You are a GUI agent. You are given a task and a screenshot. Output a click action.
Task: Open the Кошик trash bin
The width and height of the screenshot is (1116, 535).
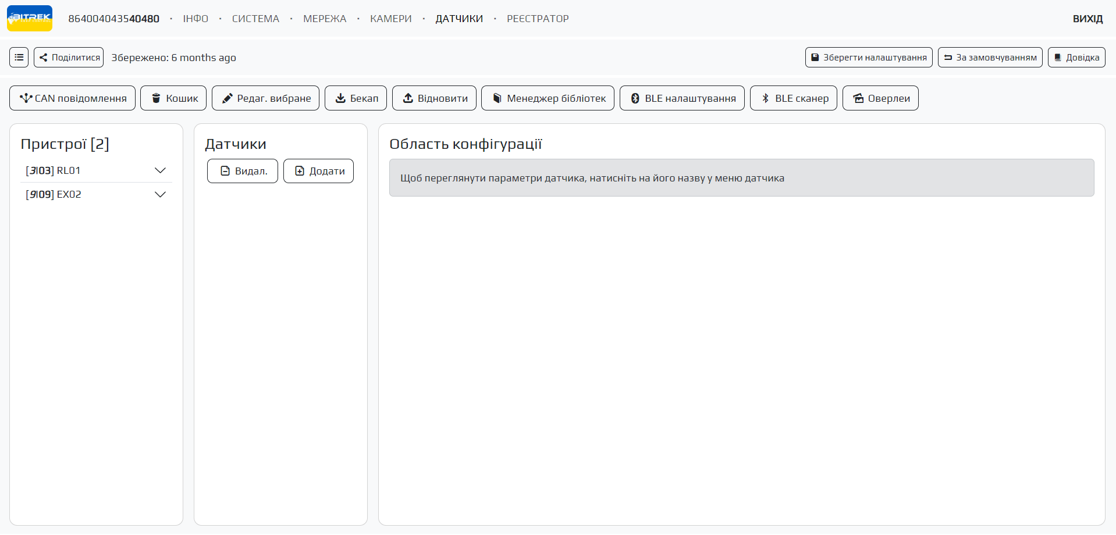pos(173,98)
